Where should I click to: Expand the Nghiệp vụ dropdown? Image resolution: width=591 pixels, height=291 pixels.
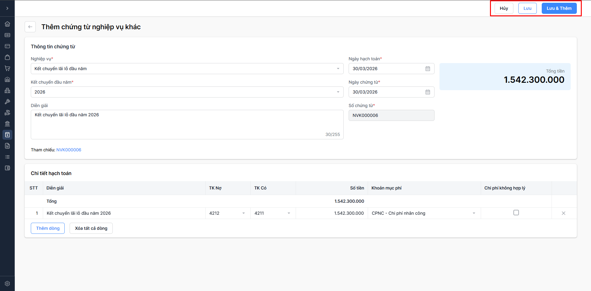(338, 69)
